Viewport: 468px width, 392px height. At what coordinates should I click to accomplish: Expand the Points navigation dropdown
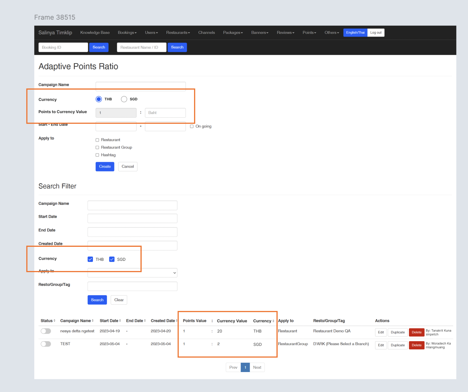309,33
